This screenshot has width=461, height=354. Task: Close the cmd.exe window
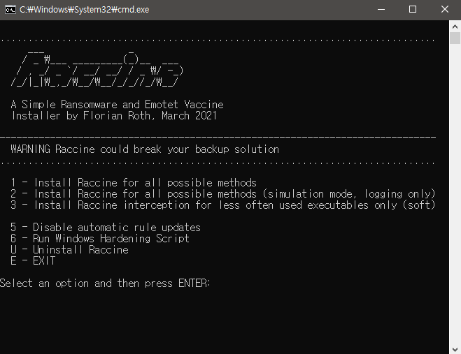[444, 10]
